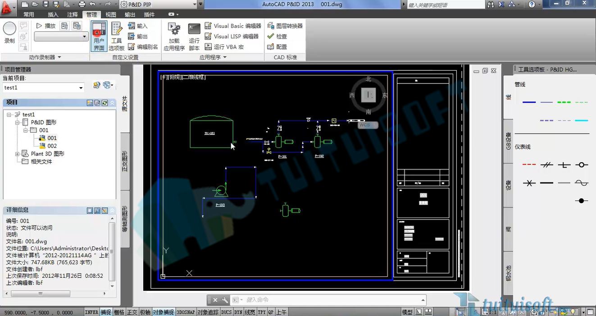Click the 加载应用程序 load application icon
The image size is (596, 316).
(174, 36)
